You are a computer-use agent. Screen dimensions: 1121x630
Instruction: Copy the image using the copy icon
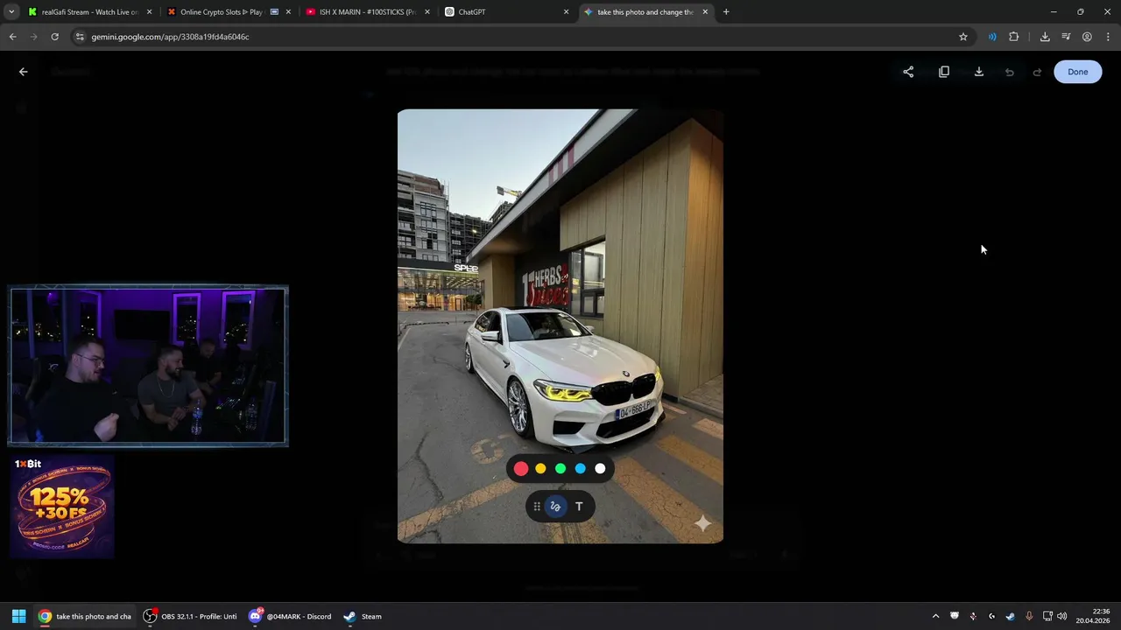[x=944, y=72]
